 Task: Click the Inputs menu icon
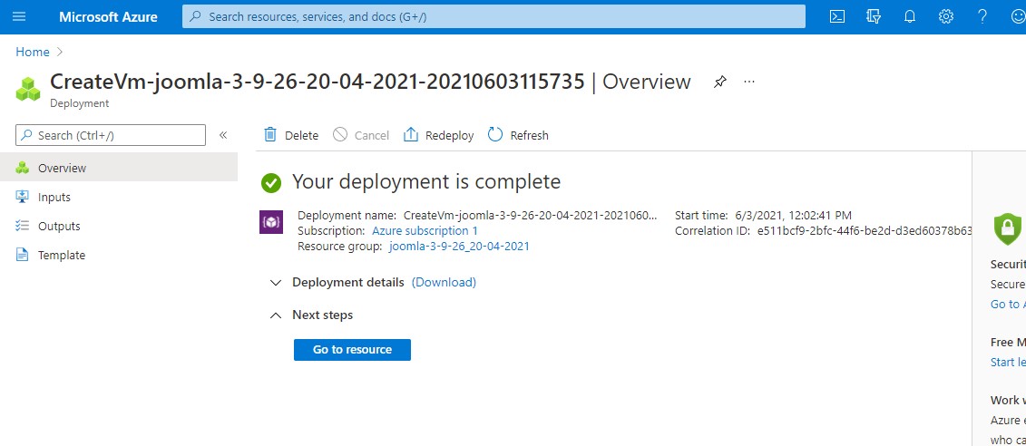[x=23, y=197]
